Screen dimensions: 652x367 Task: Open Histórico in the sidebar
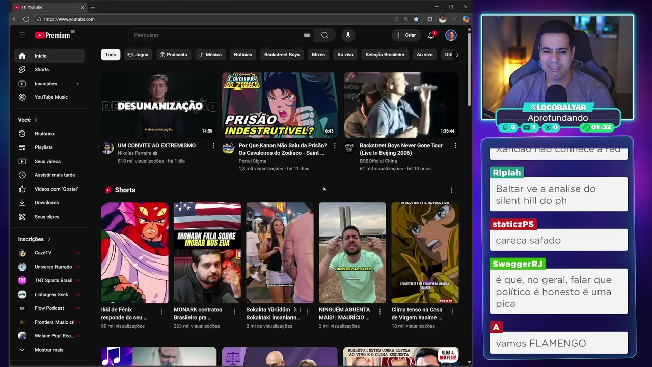point(49,134)
